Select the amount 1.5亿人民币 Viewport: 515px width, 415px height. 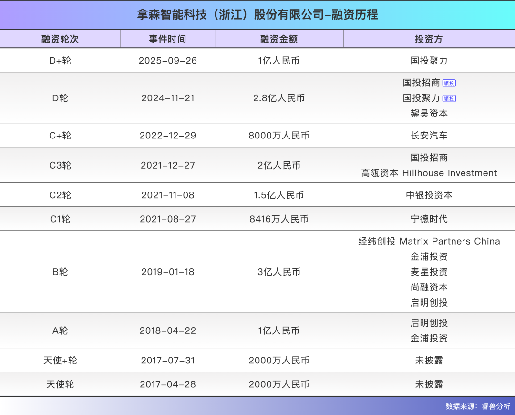coord(279,195)
